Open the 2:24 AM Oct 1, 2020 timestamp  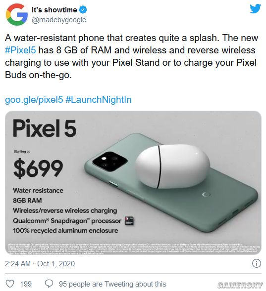[40, 263]
